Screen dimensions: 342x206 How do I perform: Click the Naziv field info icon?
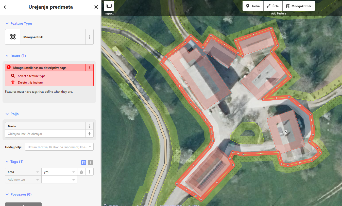(x=89, y=126)
